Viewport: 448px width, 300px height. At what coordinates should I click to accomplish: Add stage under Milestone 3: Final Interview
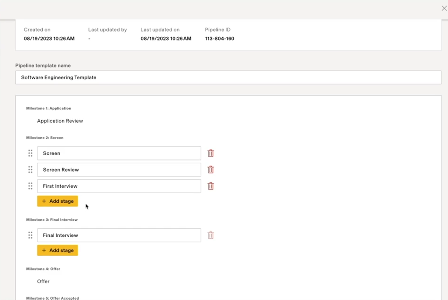[57, 250]
